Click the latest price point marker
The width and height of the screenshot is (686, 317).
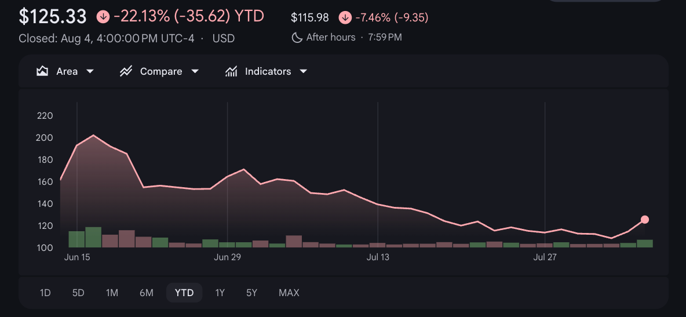644,220
